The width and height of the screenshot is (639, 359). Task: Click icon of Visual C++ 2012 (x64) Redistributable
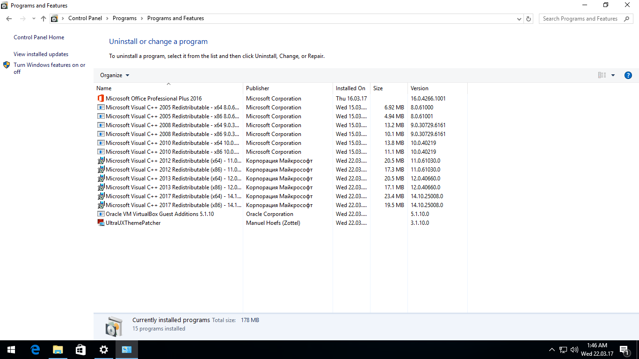[x=101, y=161]
